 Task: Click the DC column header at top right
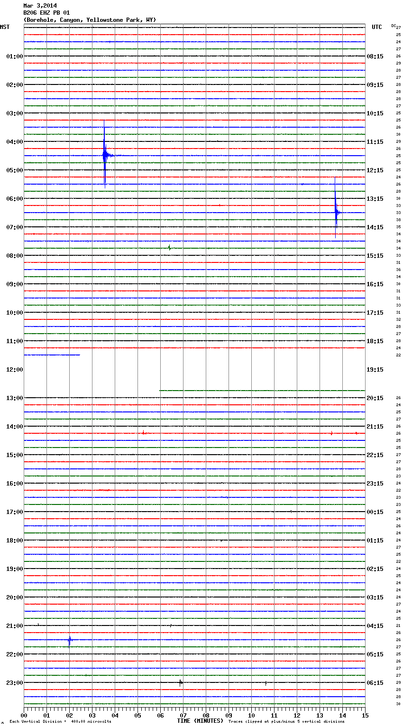tap(394, 26)
